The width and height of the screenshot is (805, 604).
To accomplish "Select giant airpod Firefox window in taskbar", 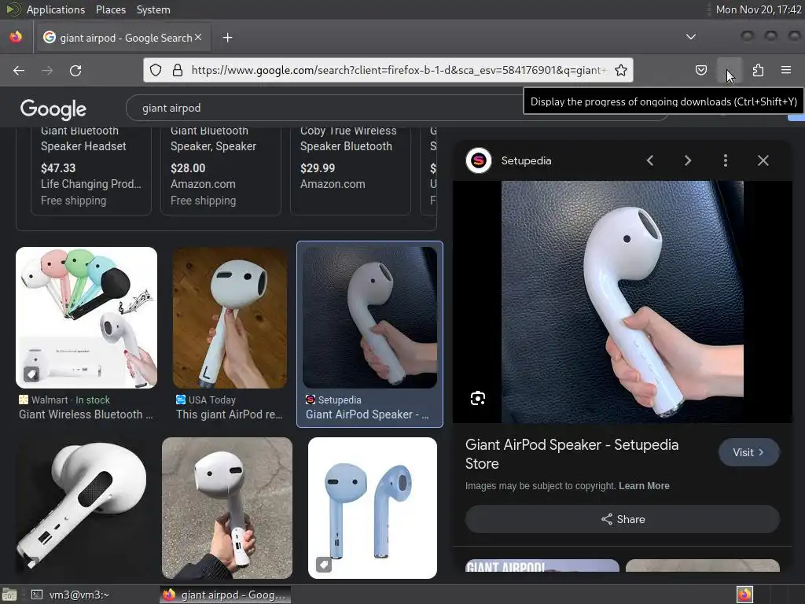I will tap(225, 595).
